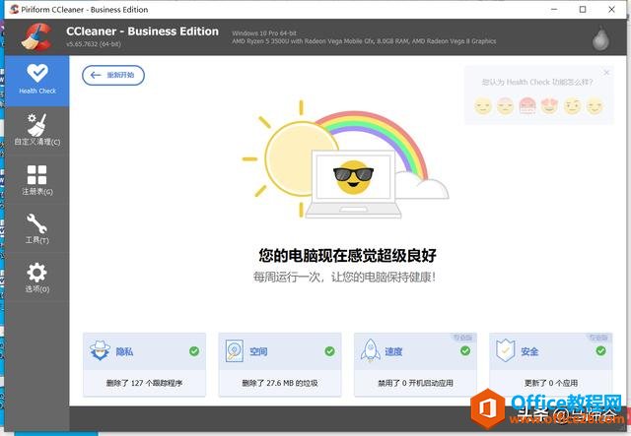
Task: Open the 工具 tools section
Action: tap(36, 228)
